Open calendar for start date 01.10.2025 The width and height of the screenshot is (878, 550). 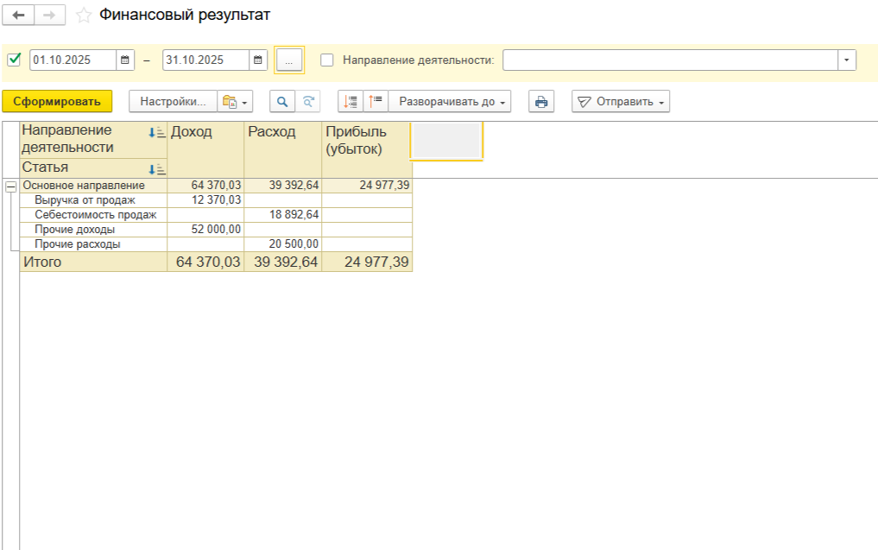tap(125, 60)
